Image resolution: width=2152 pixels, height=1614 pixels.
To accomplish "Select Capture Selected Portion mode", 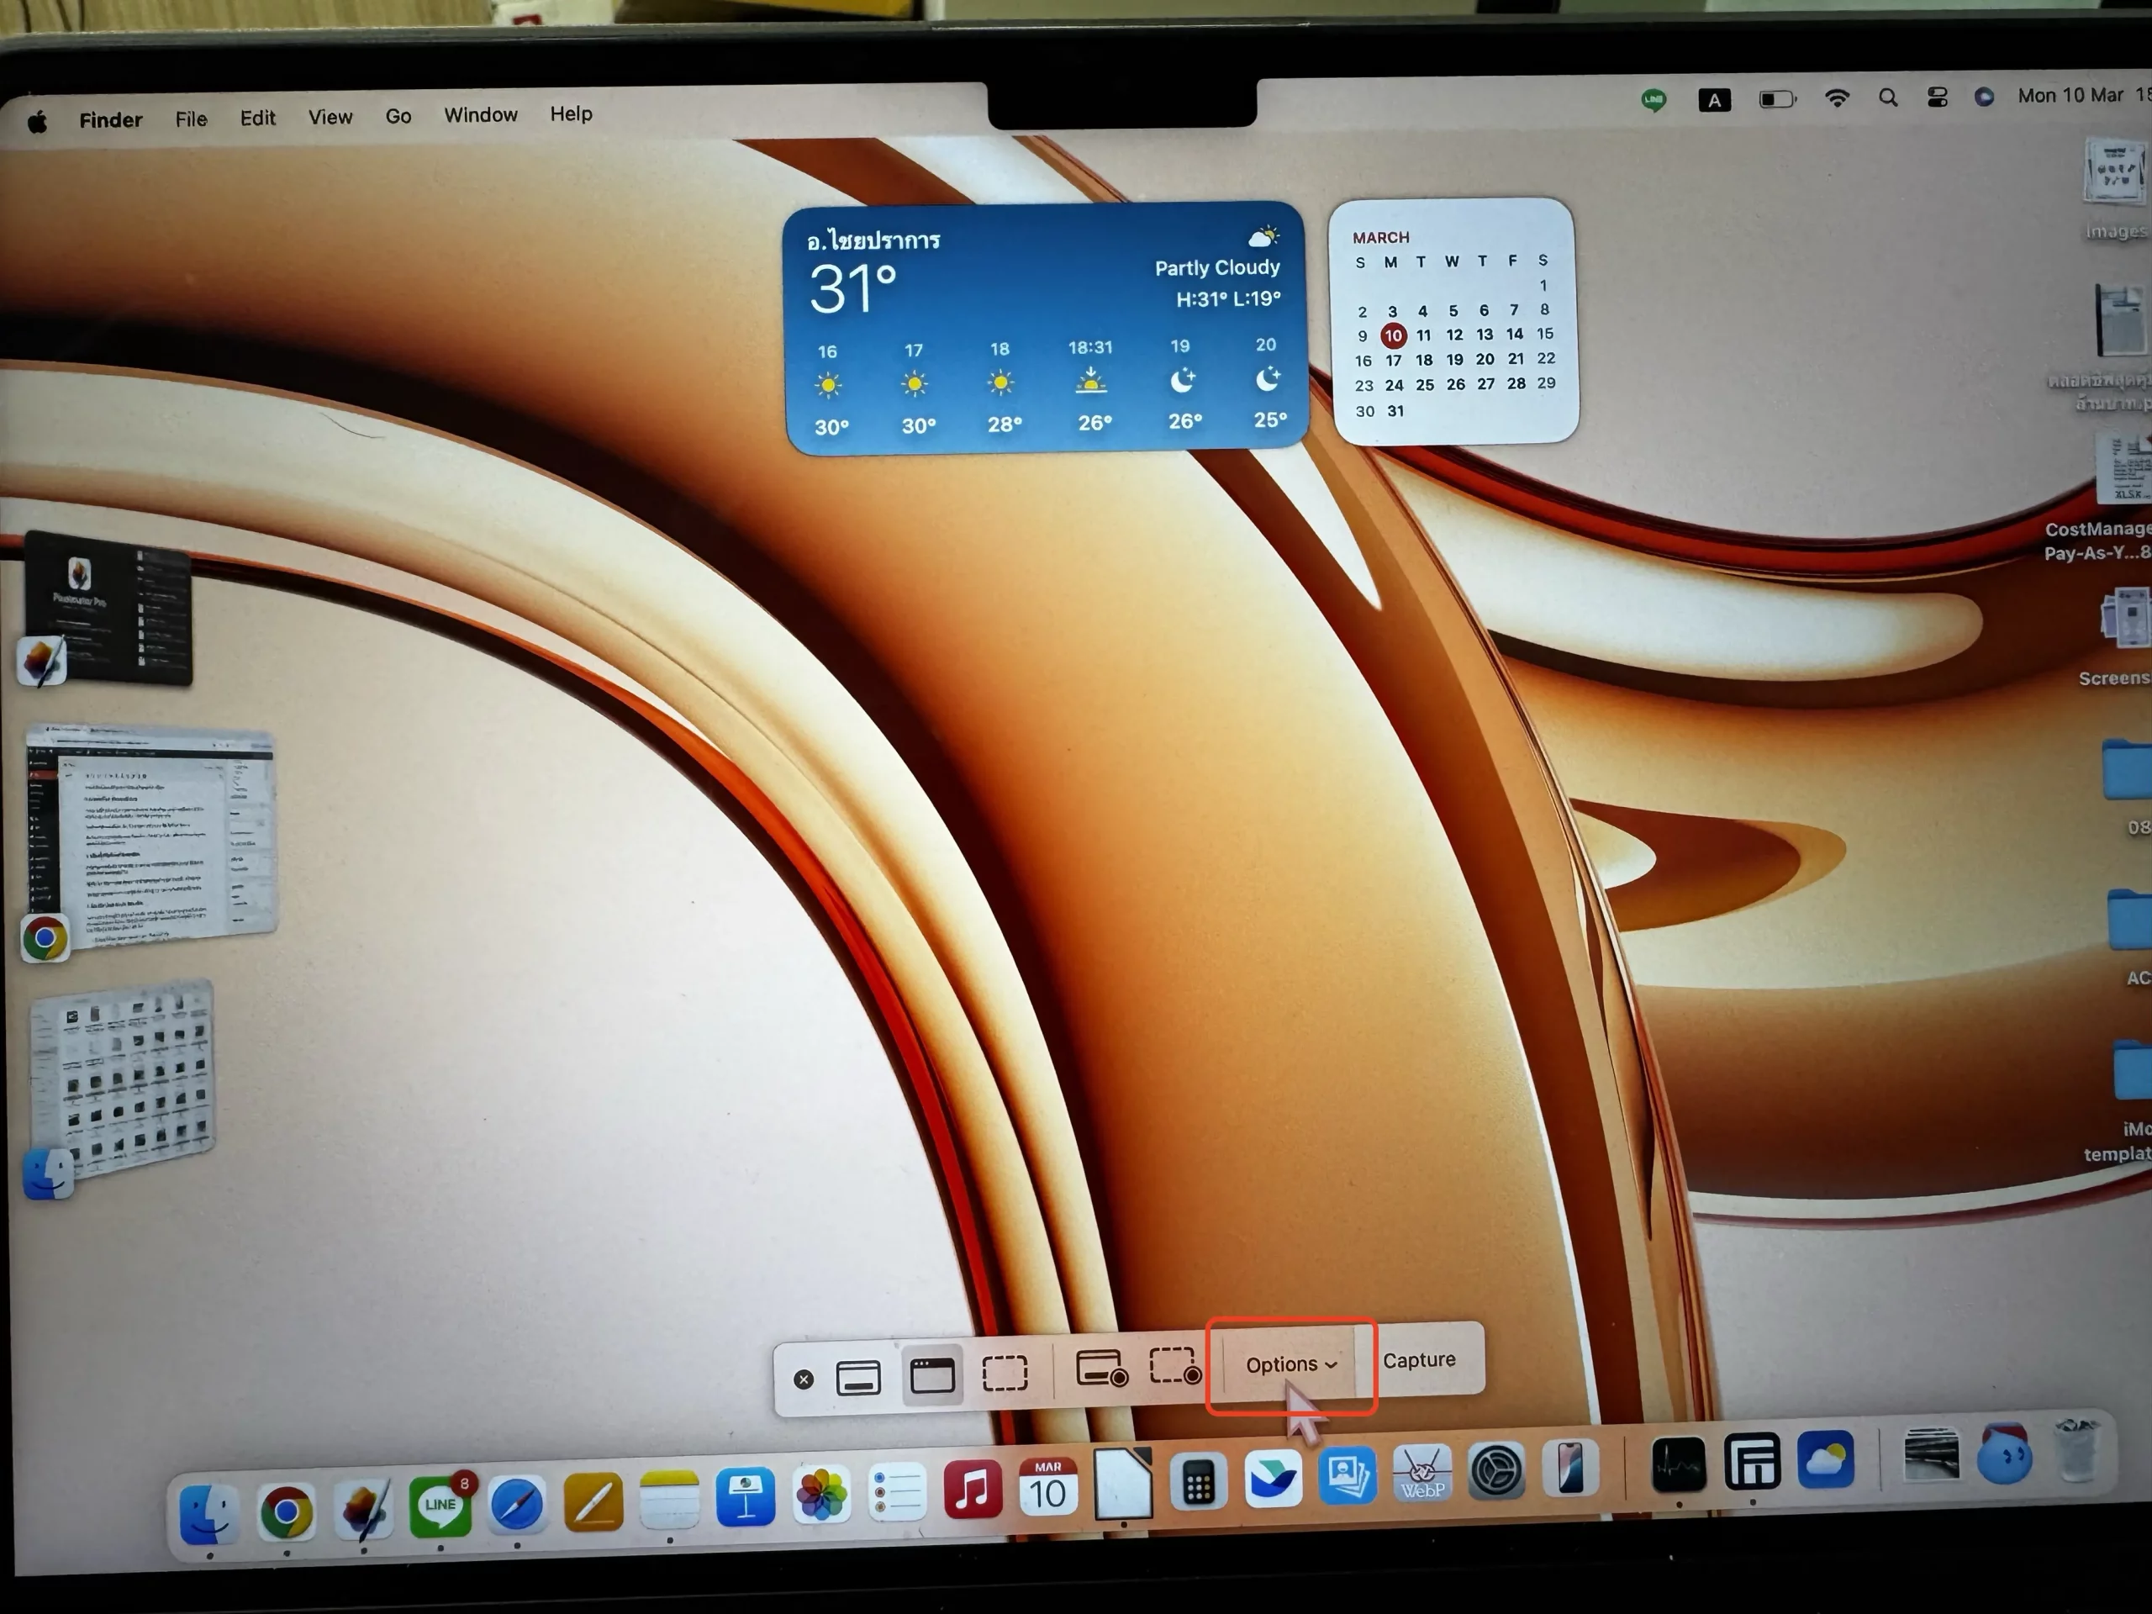I will 1005,1373.
